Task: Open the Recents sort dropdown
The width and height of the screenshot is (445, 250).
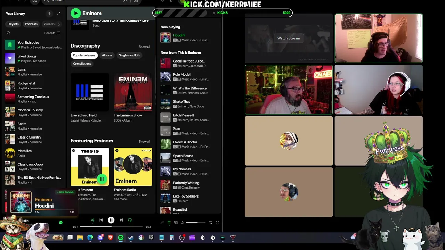Action: pyautogui.click(x=52, y=33)
